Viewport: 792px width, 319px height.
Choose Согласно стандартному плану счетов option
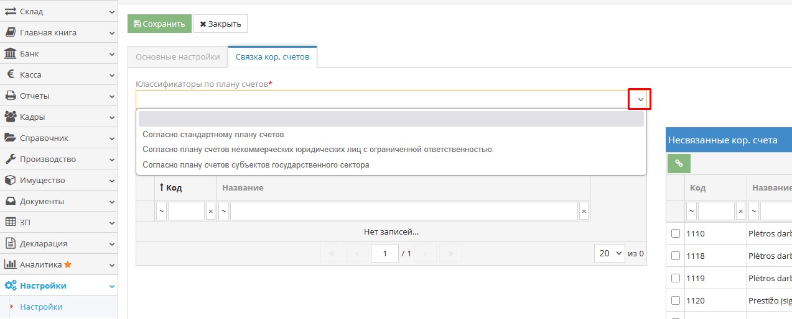(x=213, y=134)
